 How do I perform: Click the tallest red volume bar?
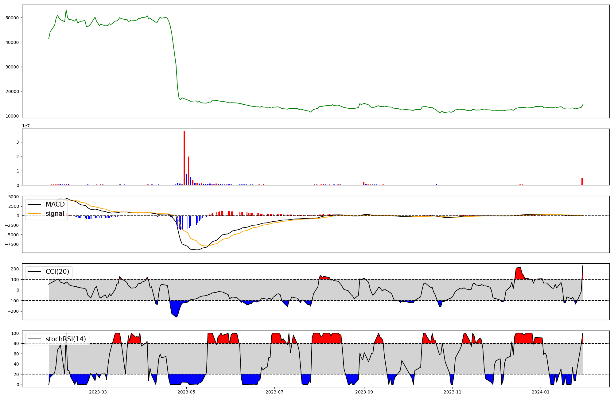point(184,158)
